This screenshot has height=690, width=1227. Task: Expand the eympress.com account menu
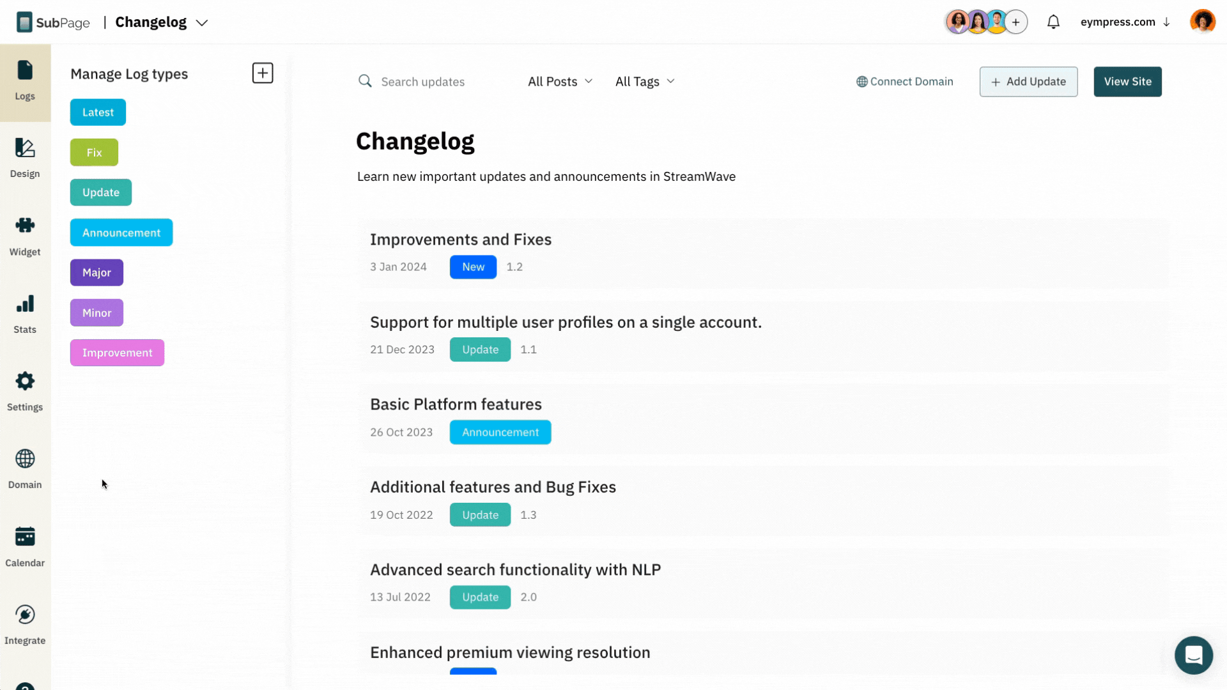click(x=1125, y=22)
